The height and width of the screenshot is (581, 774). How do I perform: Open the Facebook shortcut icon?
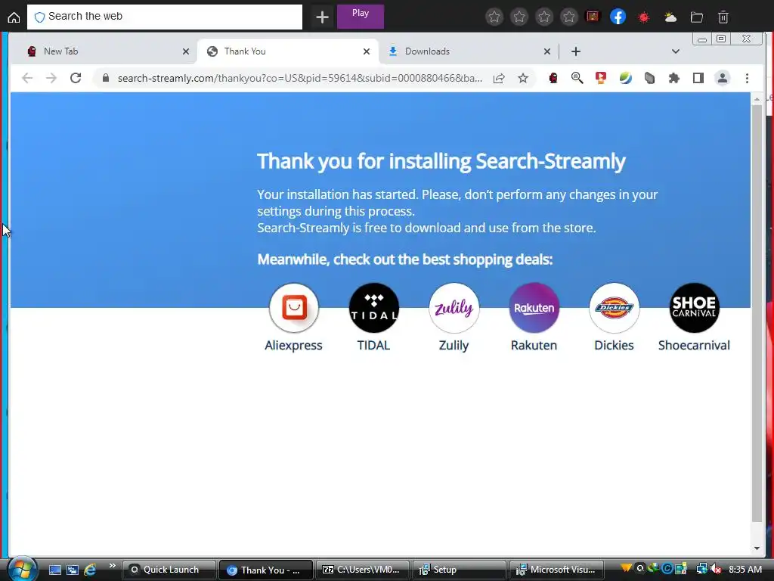[x=618, y=17]
